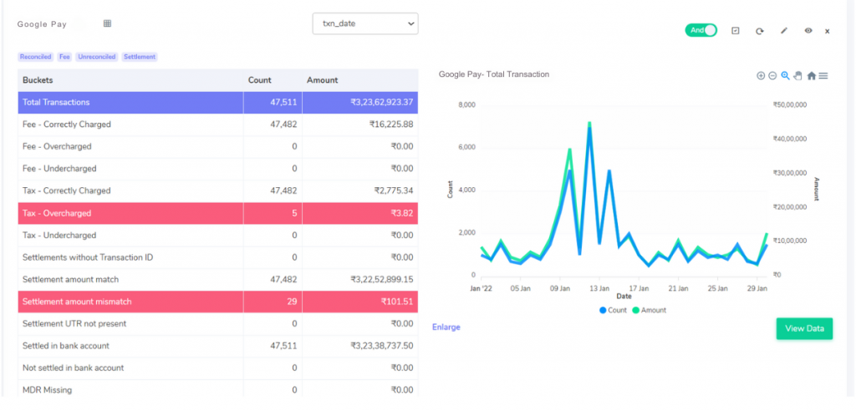Click the View Data button

(x=804, y=328)
